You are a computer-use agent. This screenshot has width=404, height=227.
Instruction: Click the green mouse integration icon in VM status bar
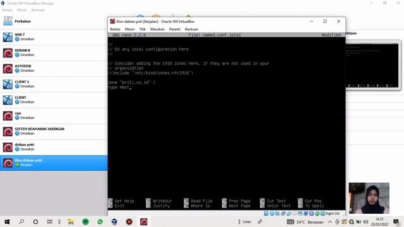point(317,213)
